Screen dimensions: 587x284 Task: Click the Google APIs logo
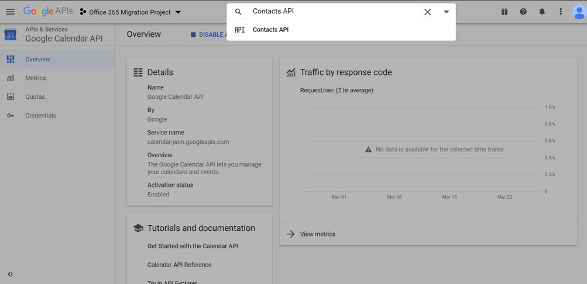[x=48, y=12]
